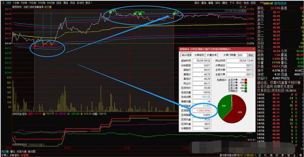Image resolution: width=304 pixels, height=157 pixels.
Task: Click the red 主买大单 legend color square
Action: (x=246, y=79)
